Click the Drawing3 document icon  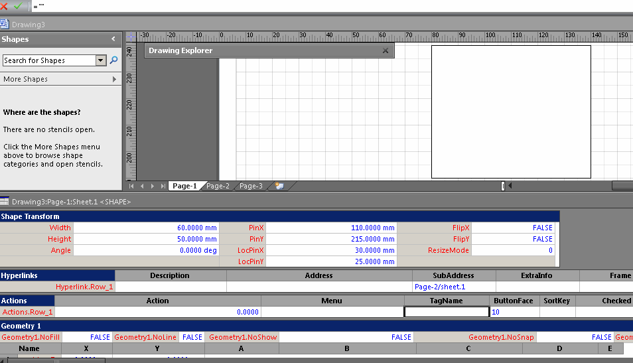click(x=5, y=25)
